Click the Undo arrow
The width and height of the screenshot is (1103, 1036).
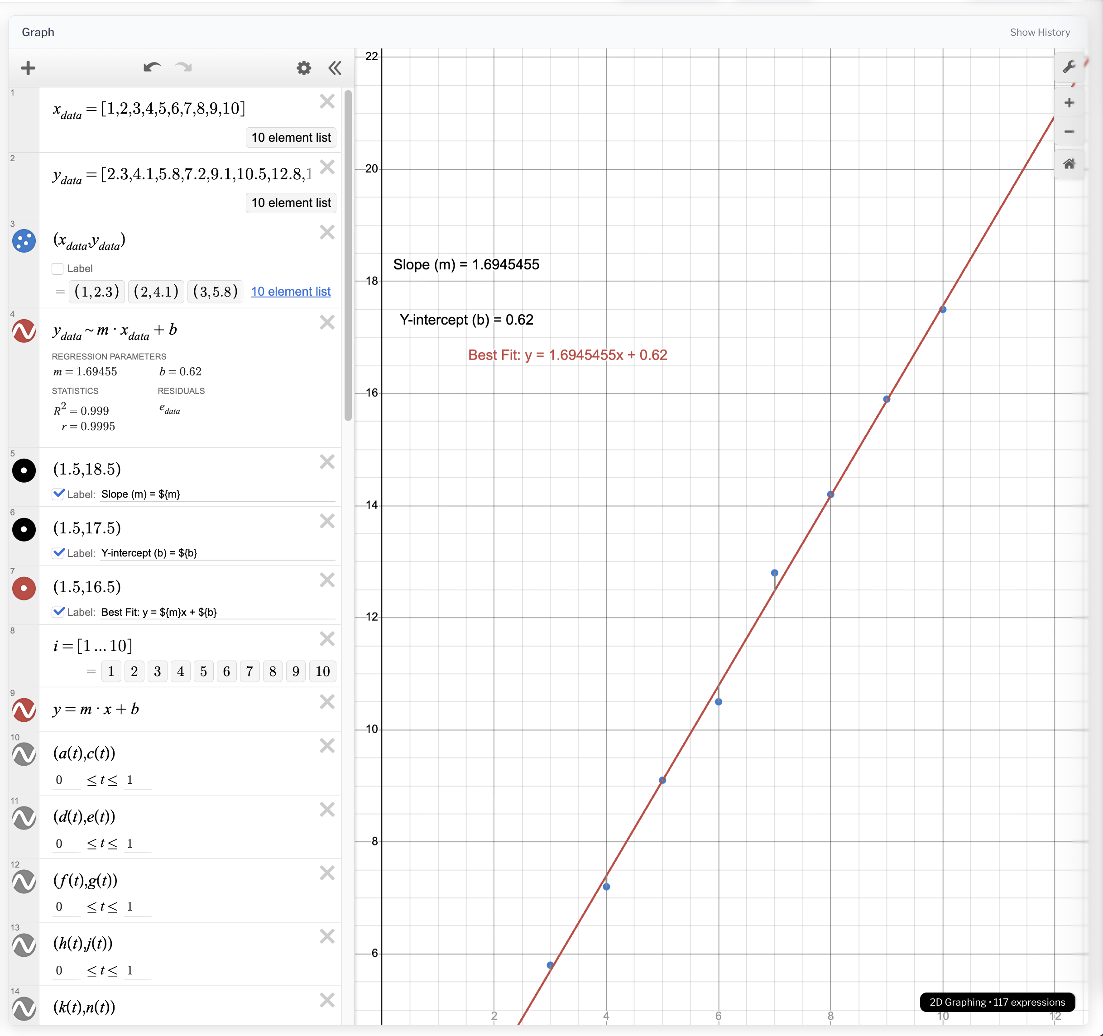152,68
